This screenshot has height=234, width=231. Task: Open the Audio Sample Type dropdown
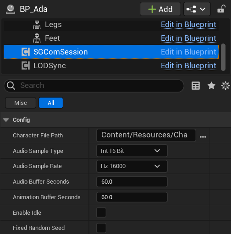[132, 151]
